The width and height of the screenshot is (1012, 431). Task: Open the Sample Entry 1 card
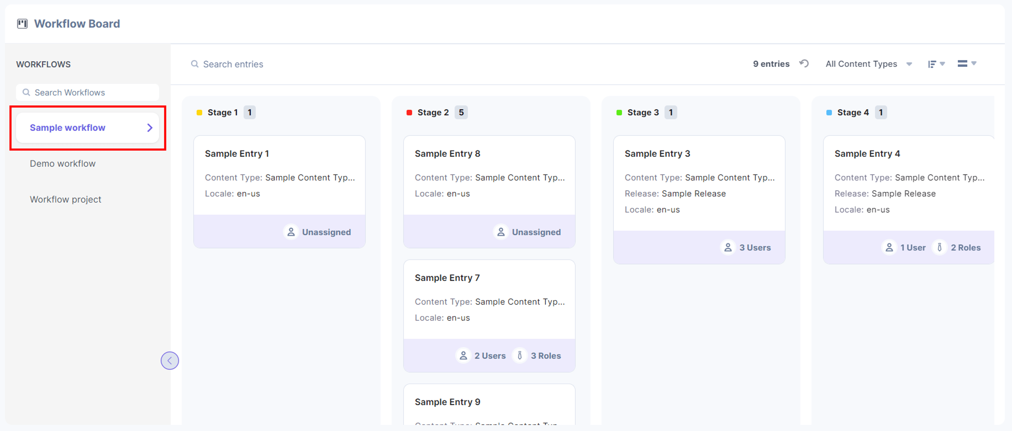pos(279,192)
